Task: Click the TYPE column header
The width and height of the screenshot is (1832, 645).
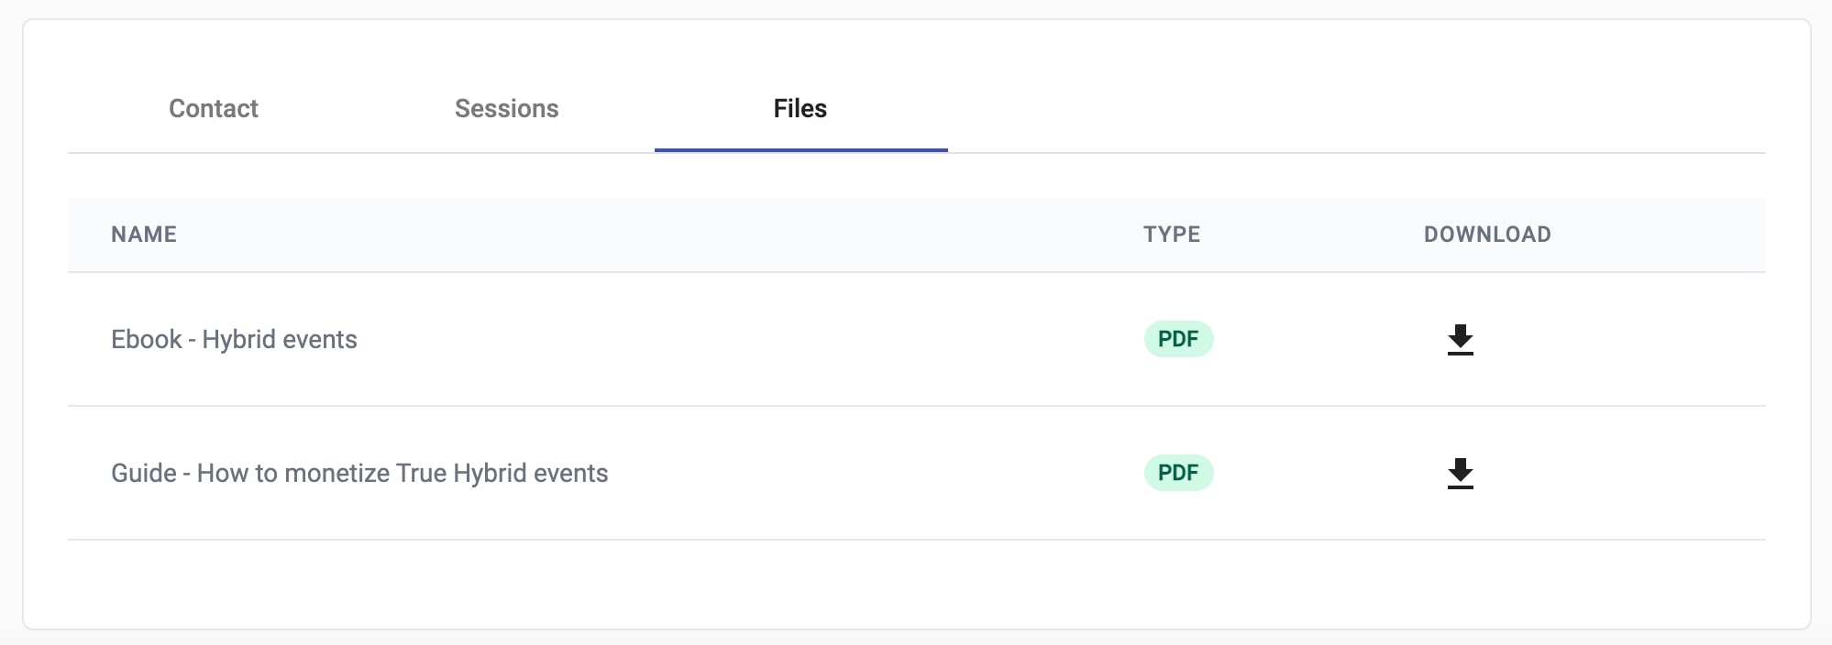Action: [1172, 235]
